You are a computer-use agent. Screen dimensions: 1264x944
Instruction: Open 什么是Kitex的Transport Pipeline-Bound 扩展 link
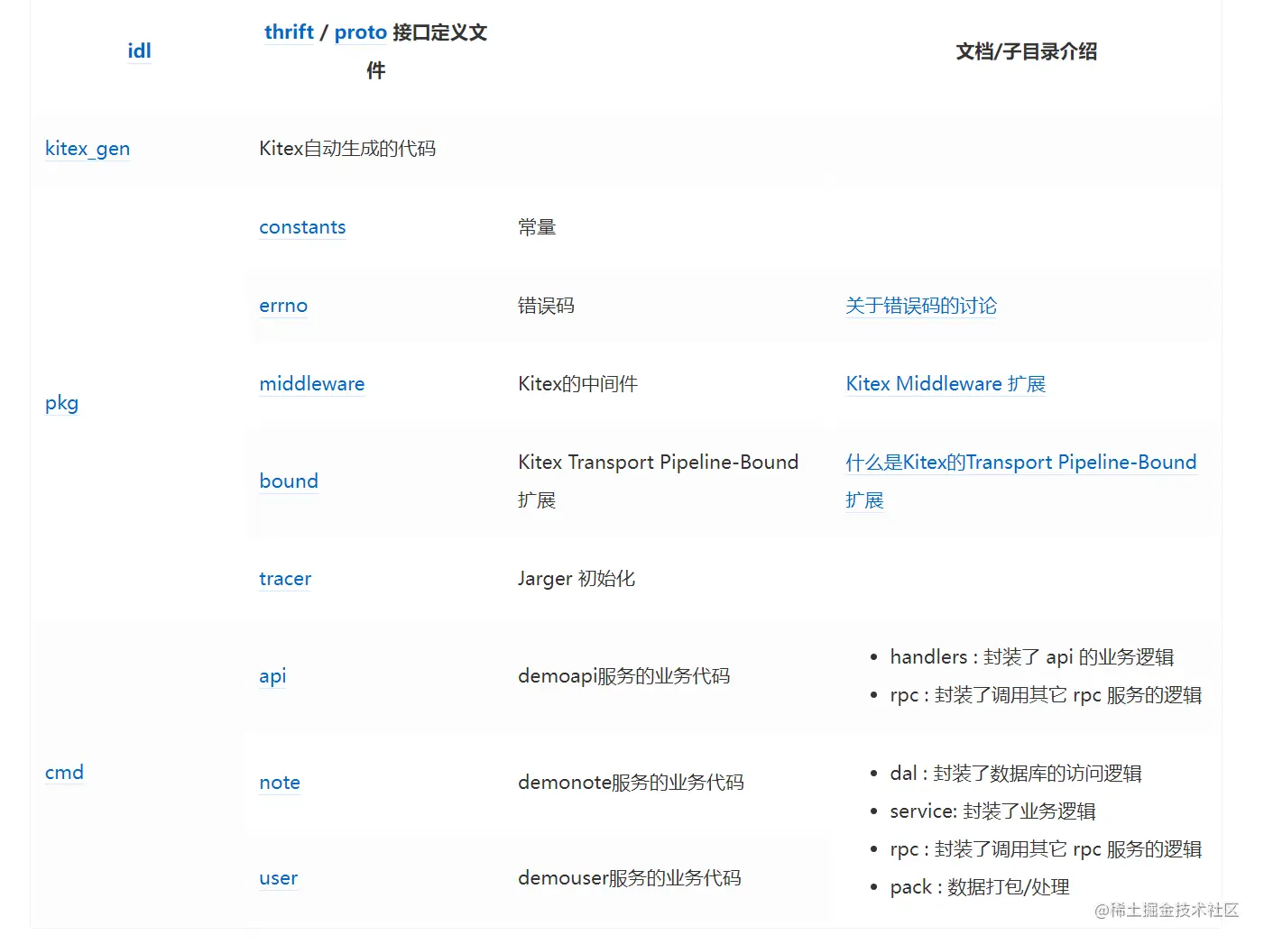1020,481
